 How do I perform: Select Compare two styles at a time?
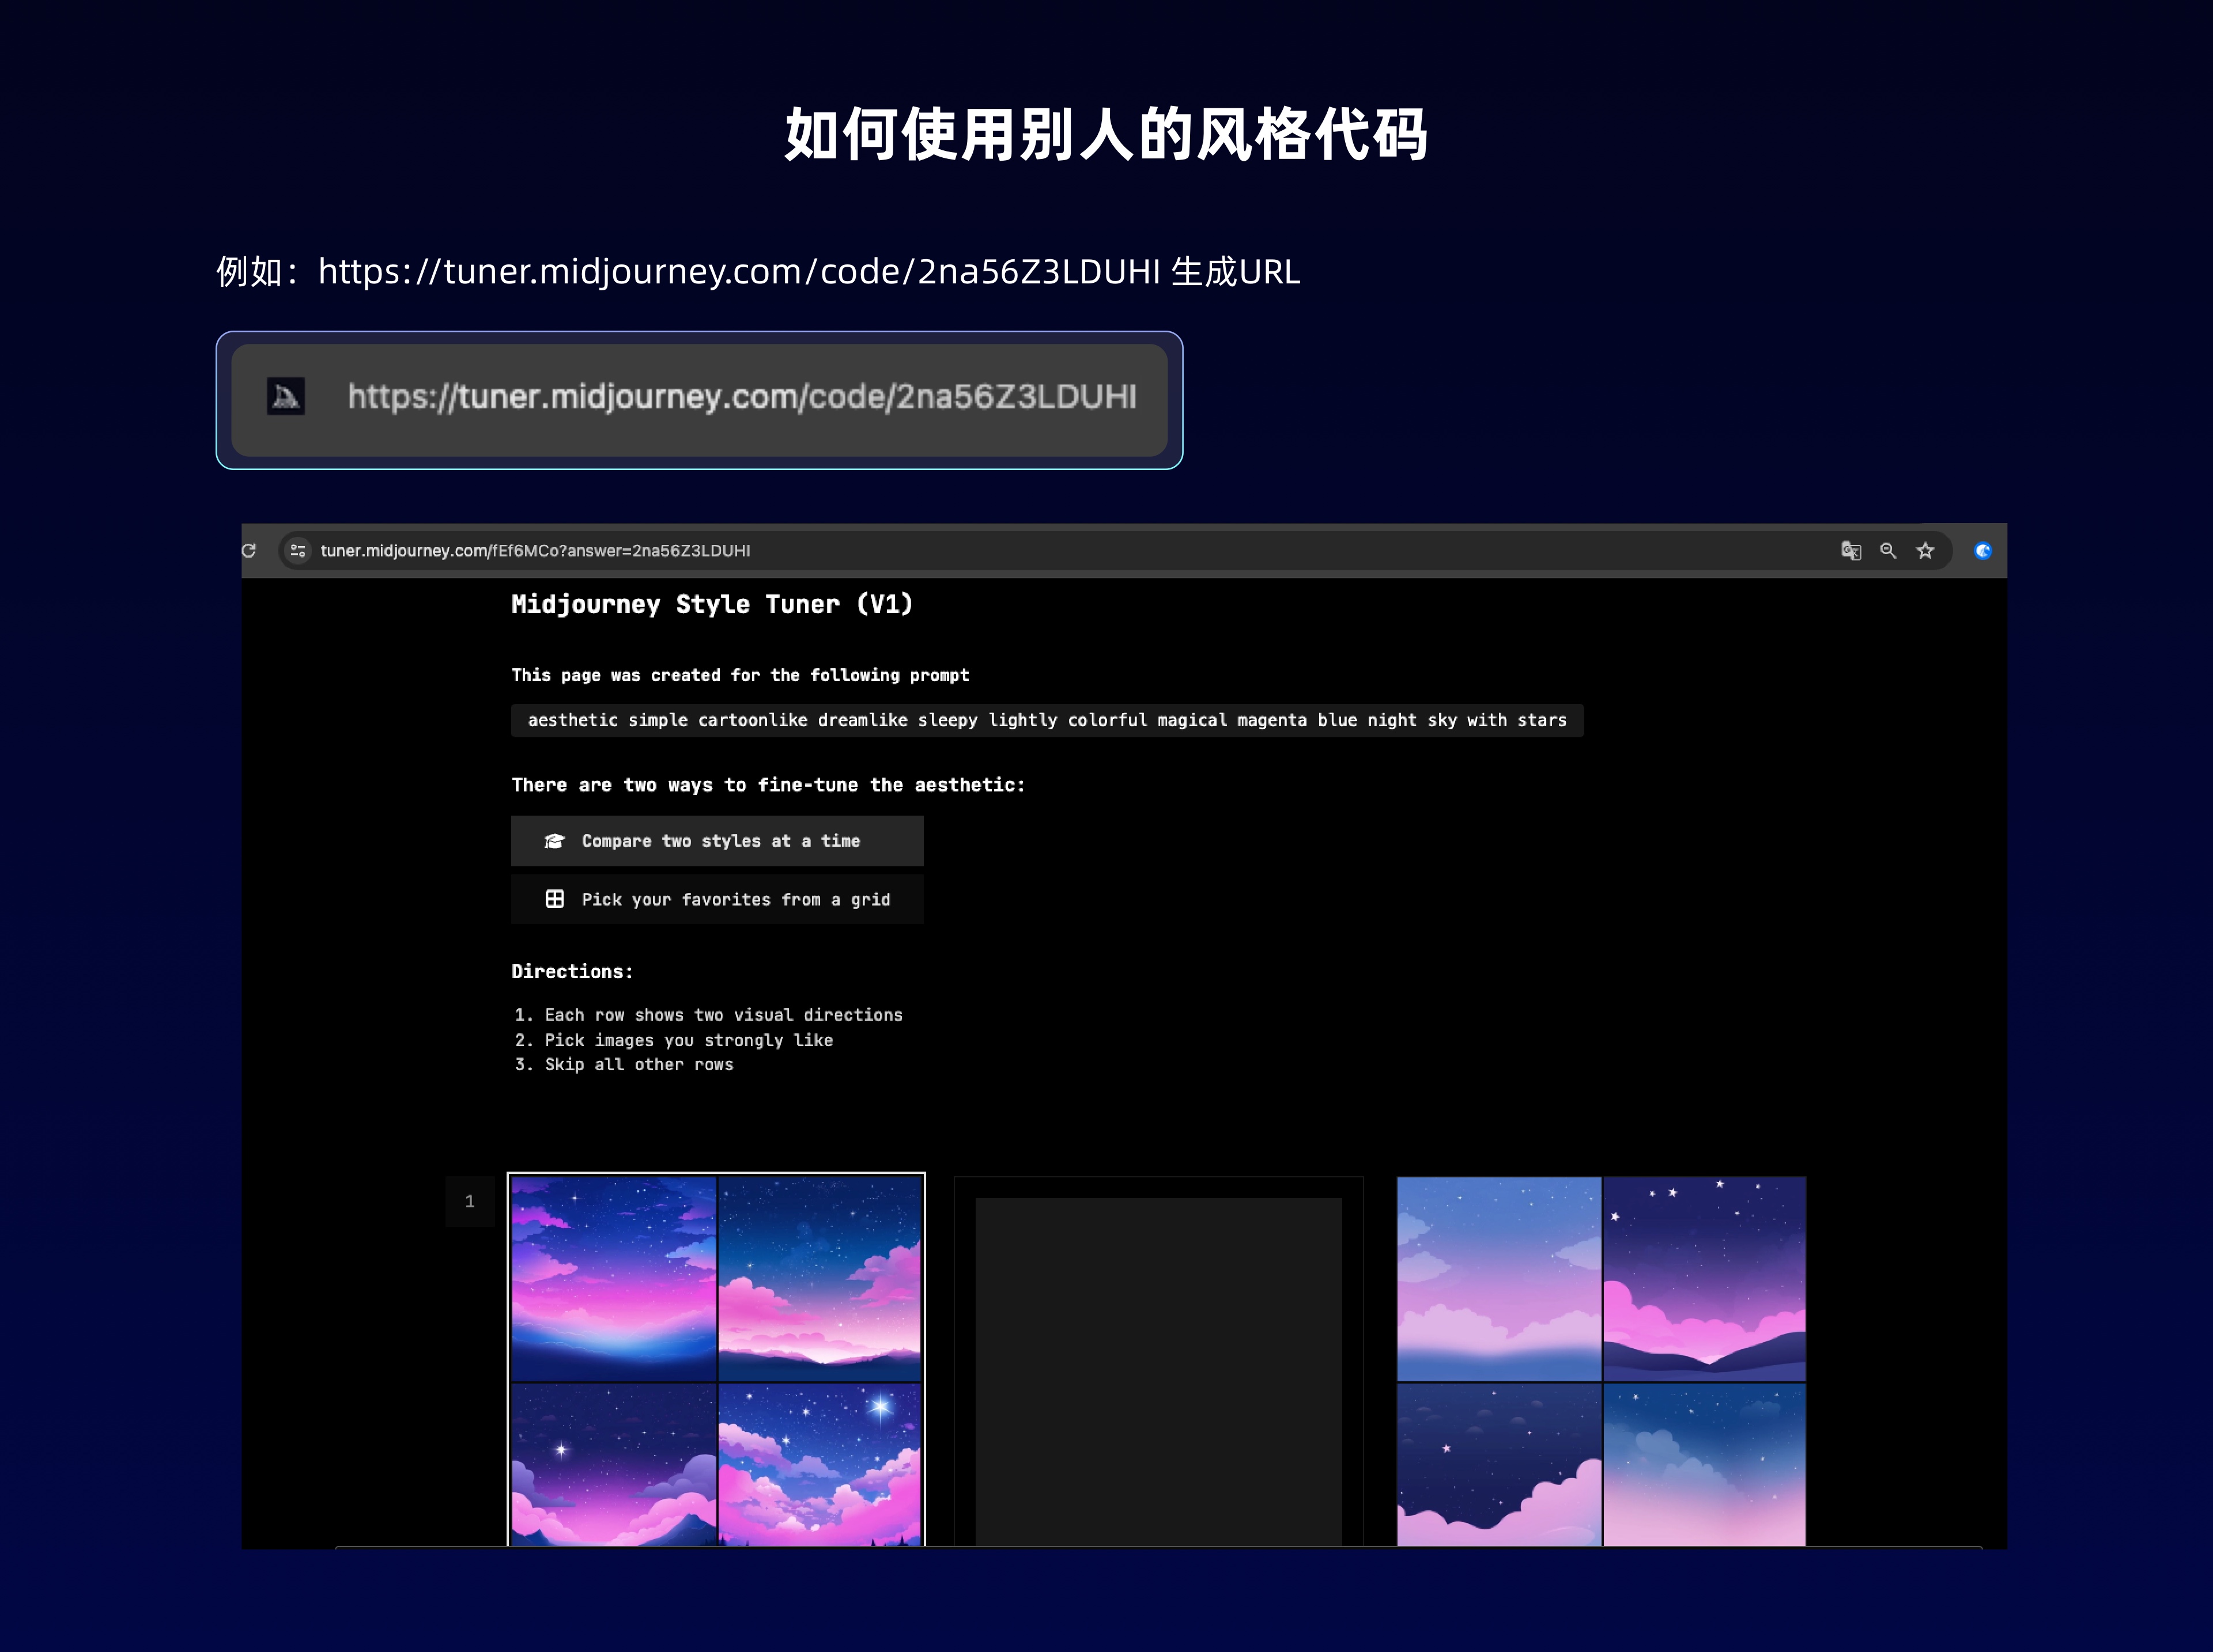coord(717,841)
